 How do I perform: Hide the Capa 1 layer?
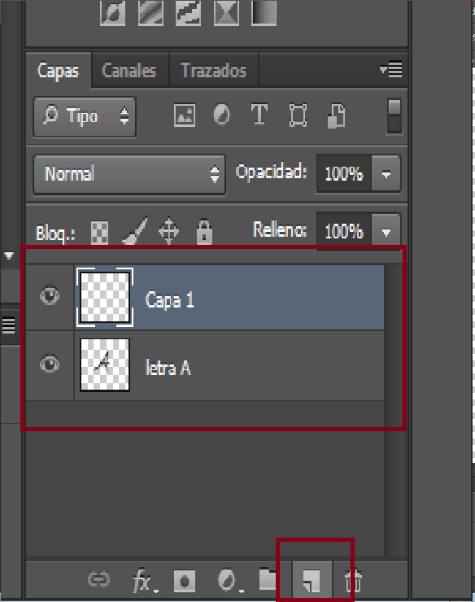point(50,295)
